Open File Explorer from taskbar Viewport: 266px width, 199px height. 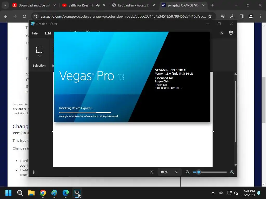pos(31,193)
